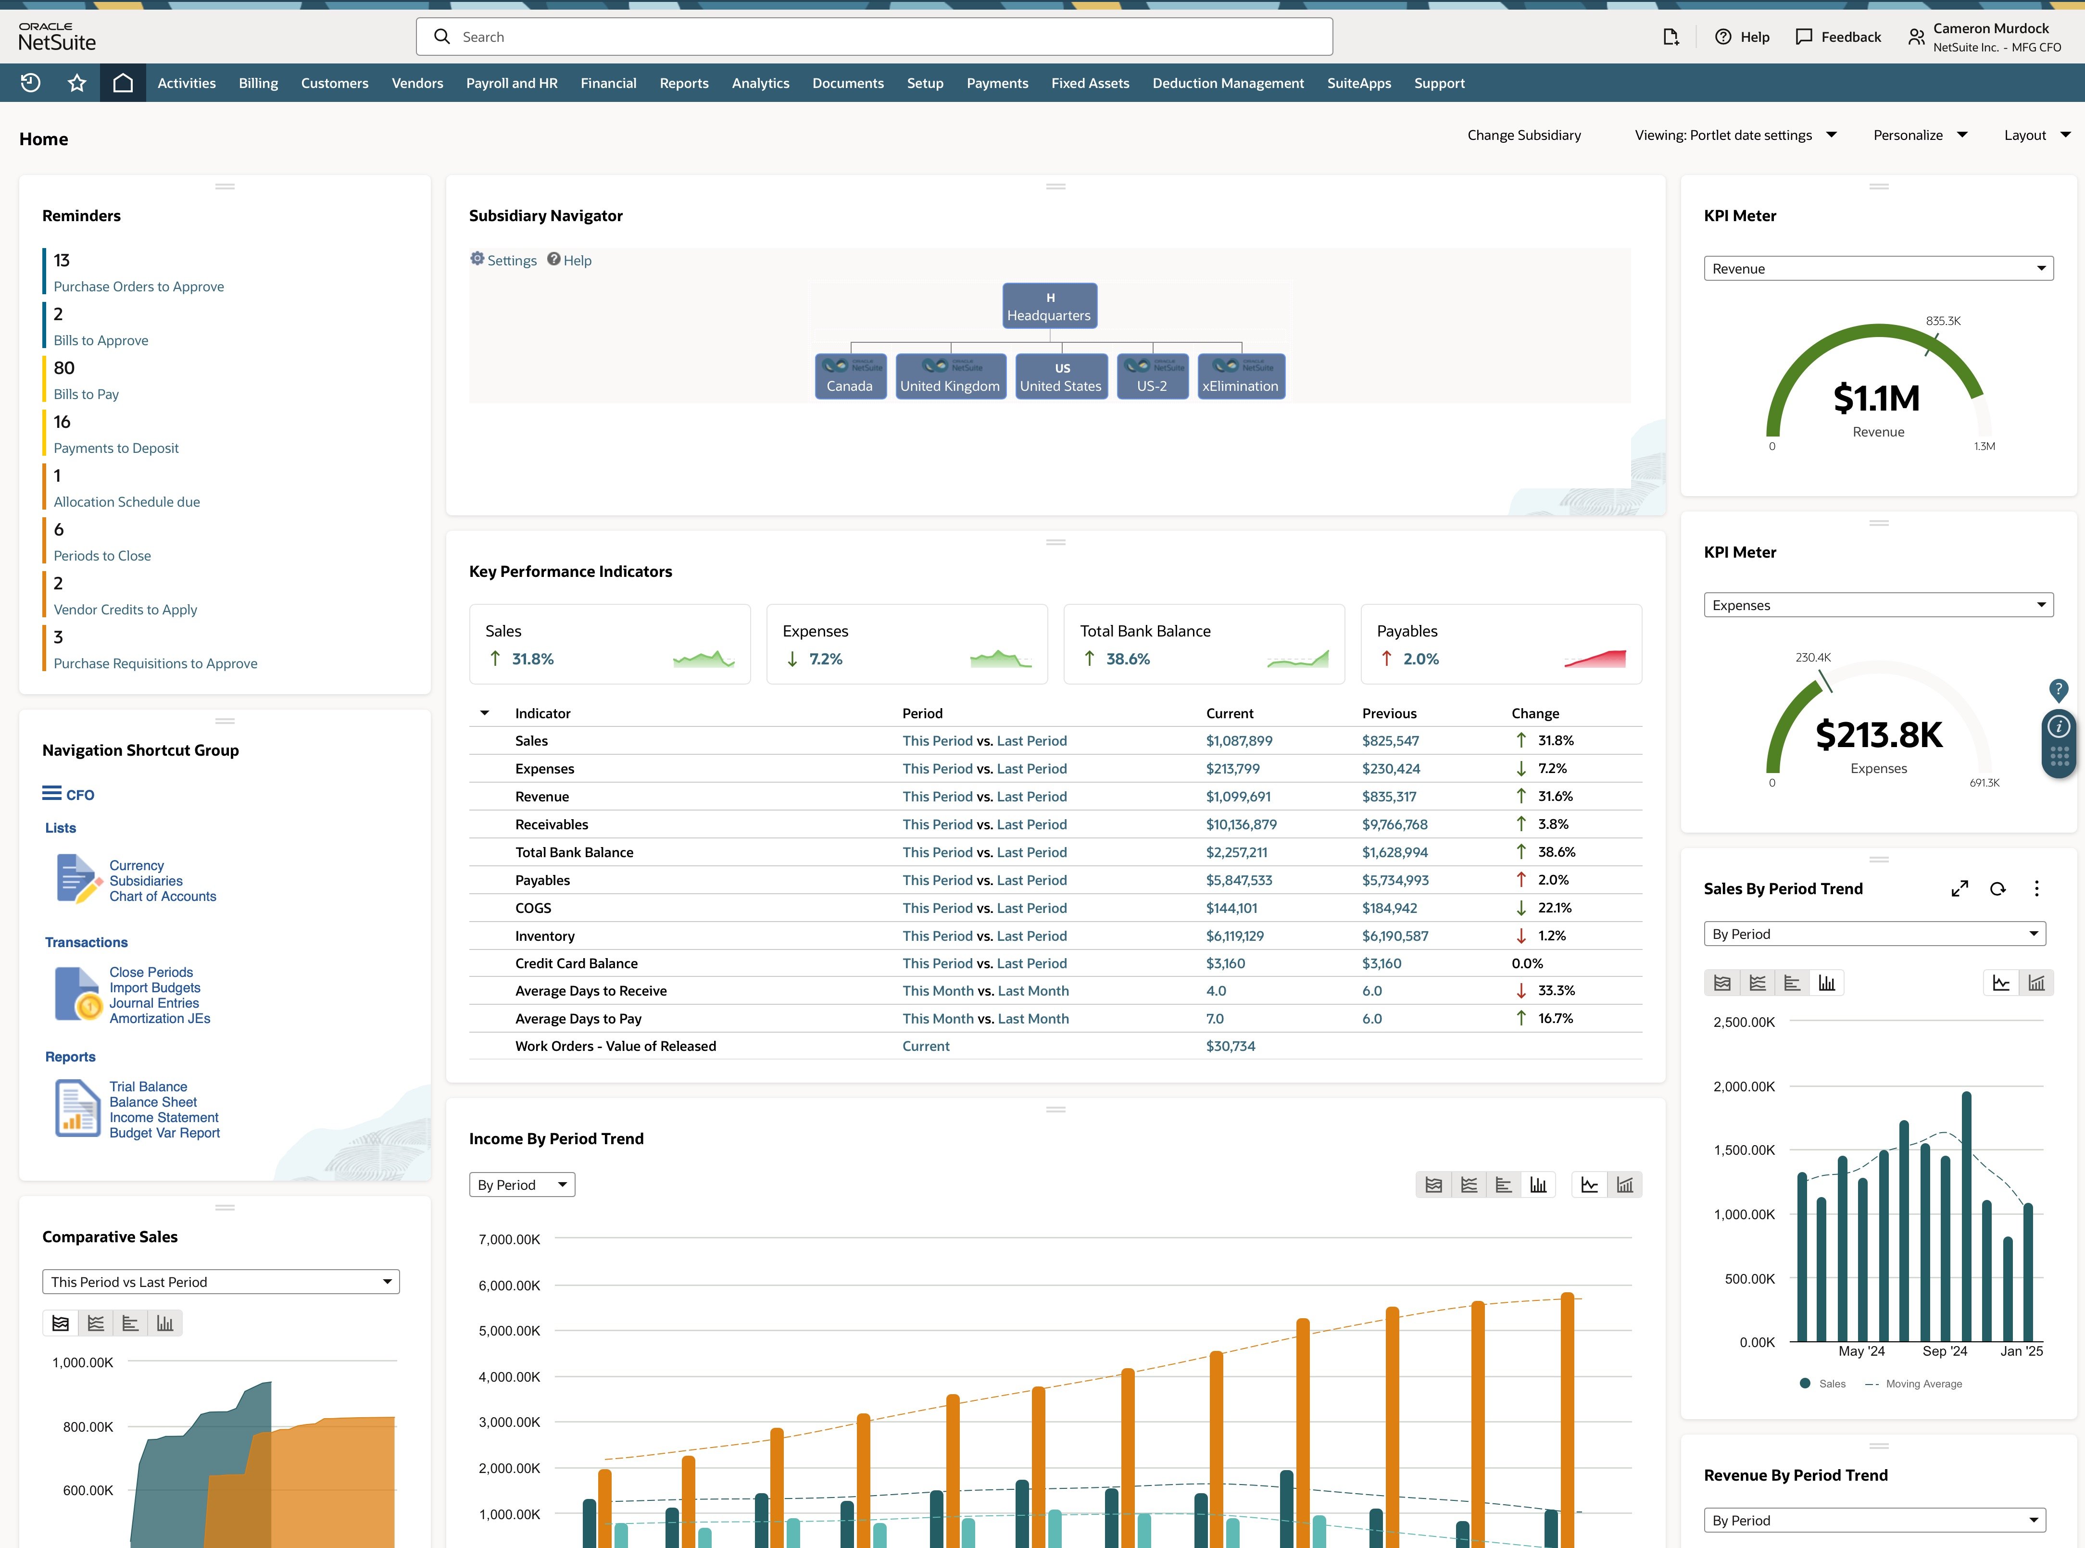The width and height of the screenshot is (2085, 1548).
Task: Open the Recent Records history icon
Action: (31, 83)
